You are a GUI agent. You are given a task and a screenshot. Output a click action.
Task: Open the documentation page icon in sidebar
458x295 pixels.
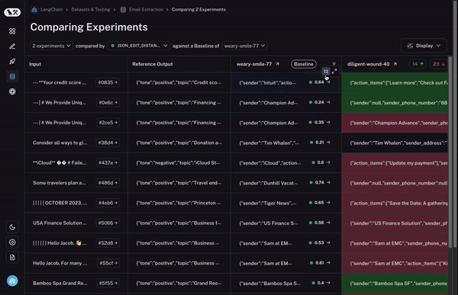12,258
